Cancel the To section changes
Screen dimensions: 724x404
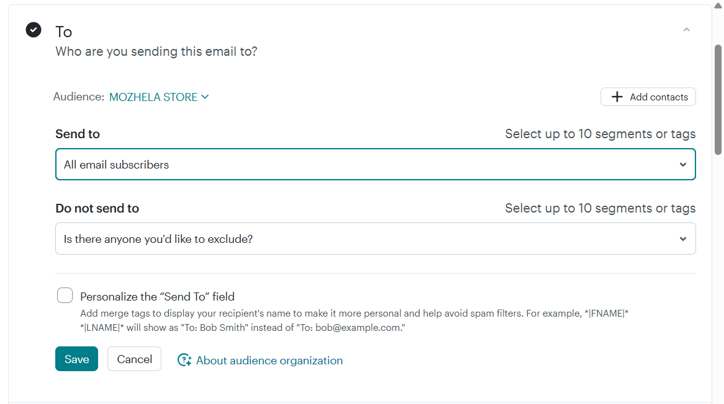point(134,359)
